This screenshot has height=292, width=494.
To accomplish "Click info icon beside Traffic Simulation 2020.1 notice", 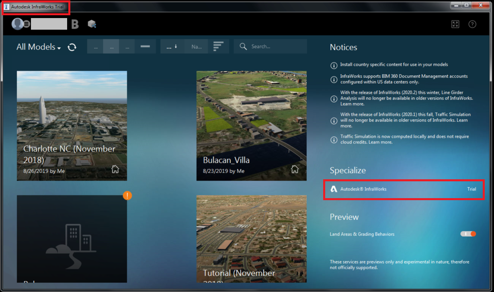I will [334, 121].
